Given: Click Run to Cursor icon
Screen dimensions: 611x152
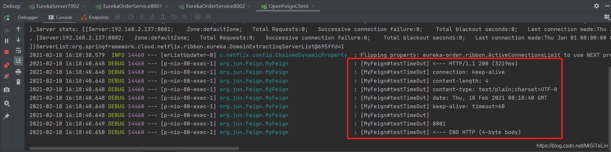Looking at the screenshot, I should (x=185, y=17).
